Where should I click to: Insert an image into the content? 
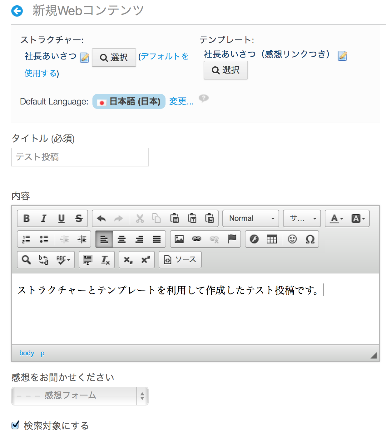point(179,239)
